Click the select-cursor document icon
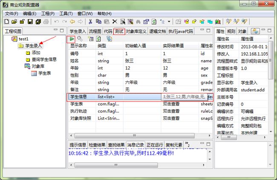 coord(123,22)
